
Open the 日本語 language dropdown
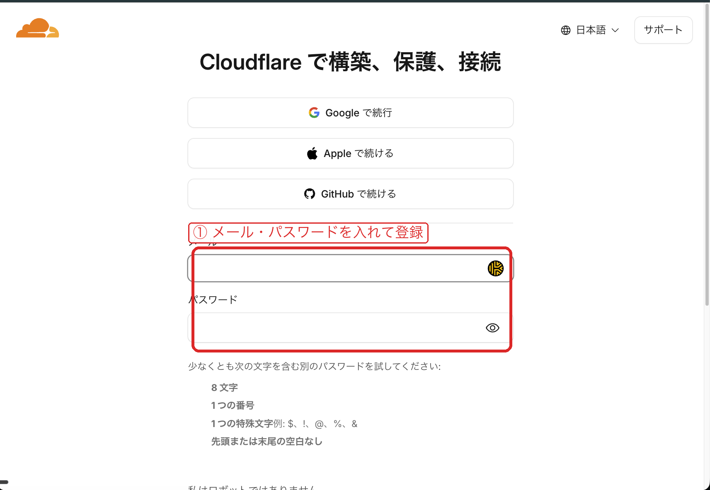(590, 30)
